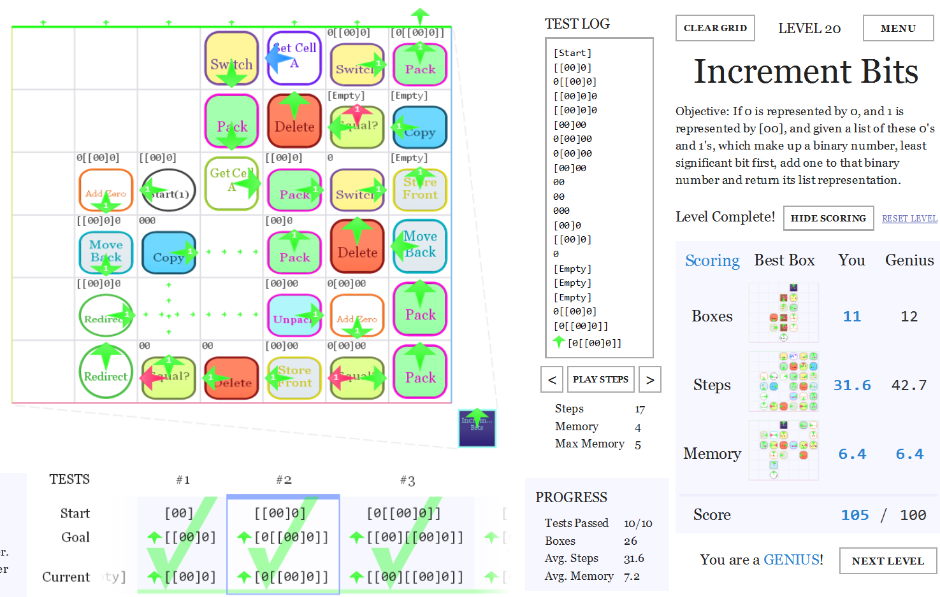Select test #3
The height and width of the screenshot is (597, 940).
click(407, 480)
